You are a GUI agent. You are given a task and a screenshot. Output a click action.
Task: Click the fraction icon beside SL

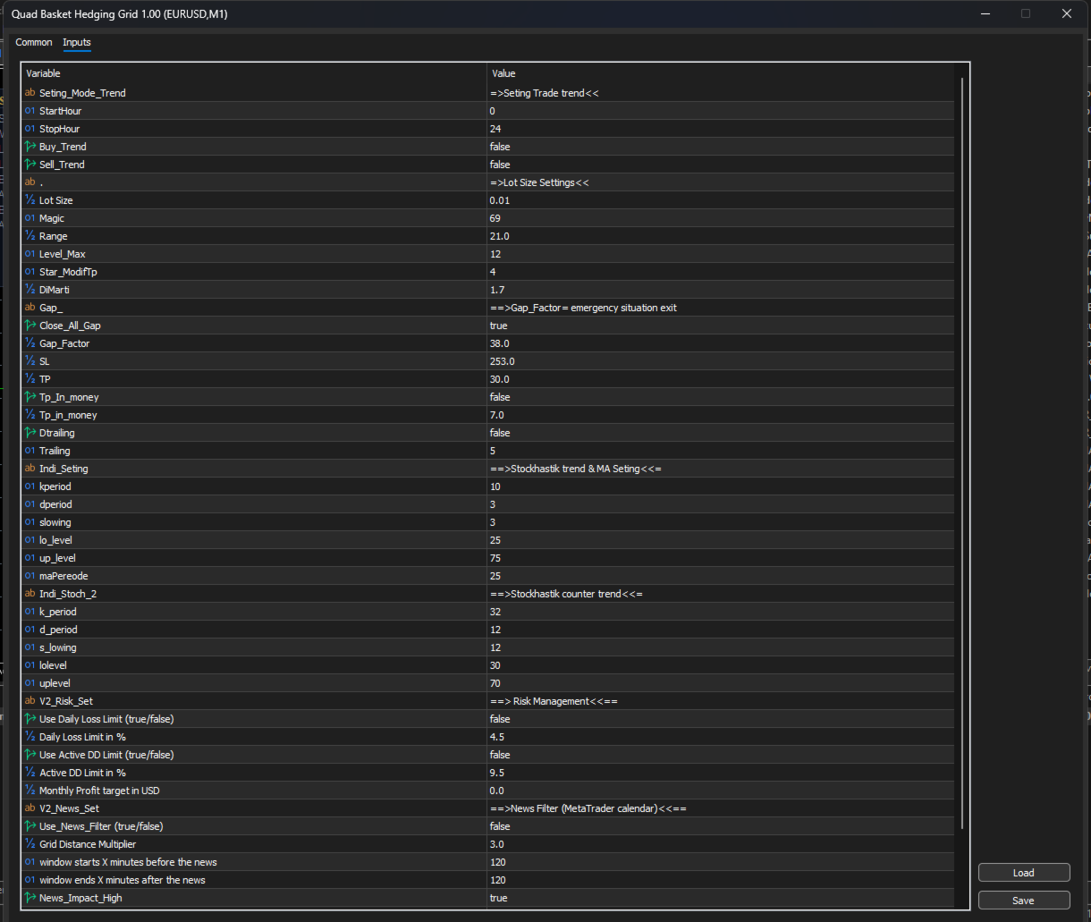click(30, 361)
